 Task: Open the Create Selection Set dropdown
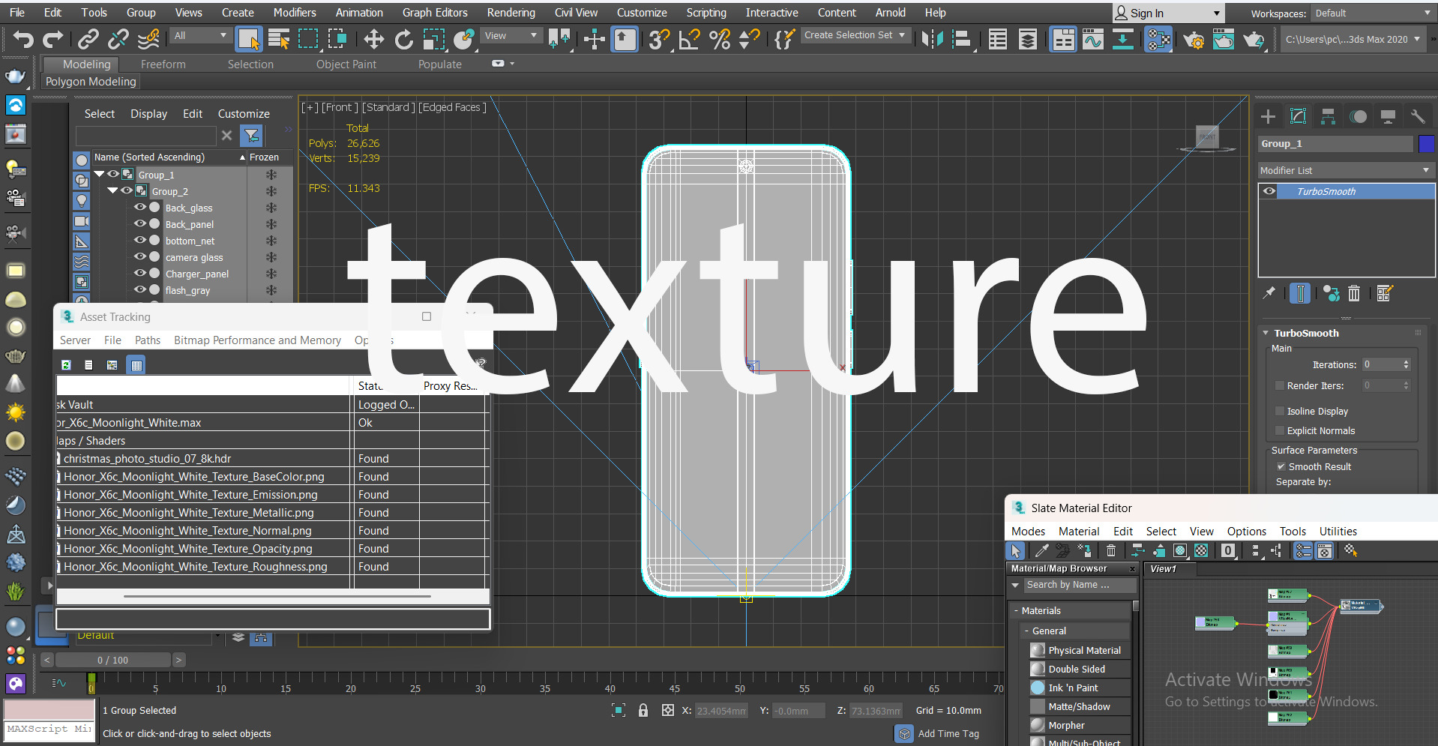coord(855,35)
